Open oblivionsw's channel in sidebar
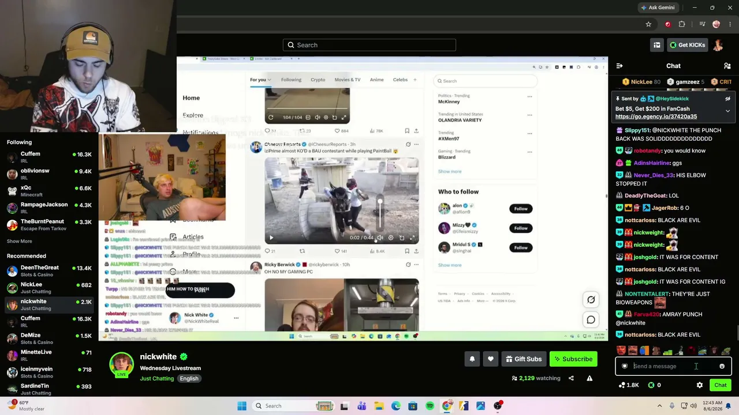 [x=49, y=174]
